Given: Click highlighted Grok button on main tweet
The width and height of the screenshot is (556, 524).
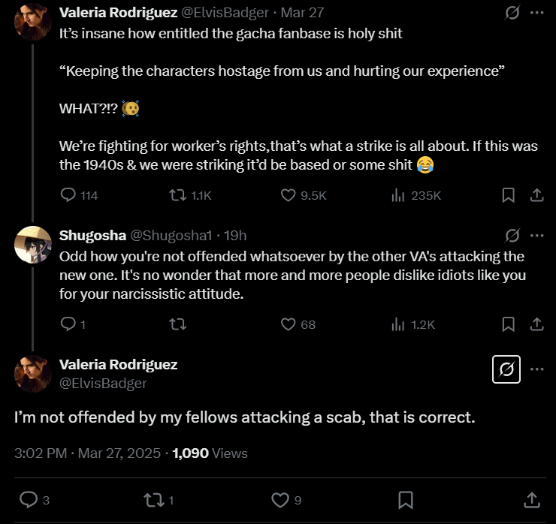Looking at the screenshot, I should [506, 369].
